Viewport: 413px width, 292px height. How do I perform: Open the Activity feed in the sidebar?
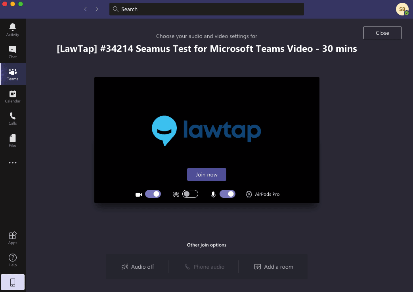click(x=13, y=30)
